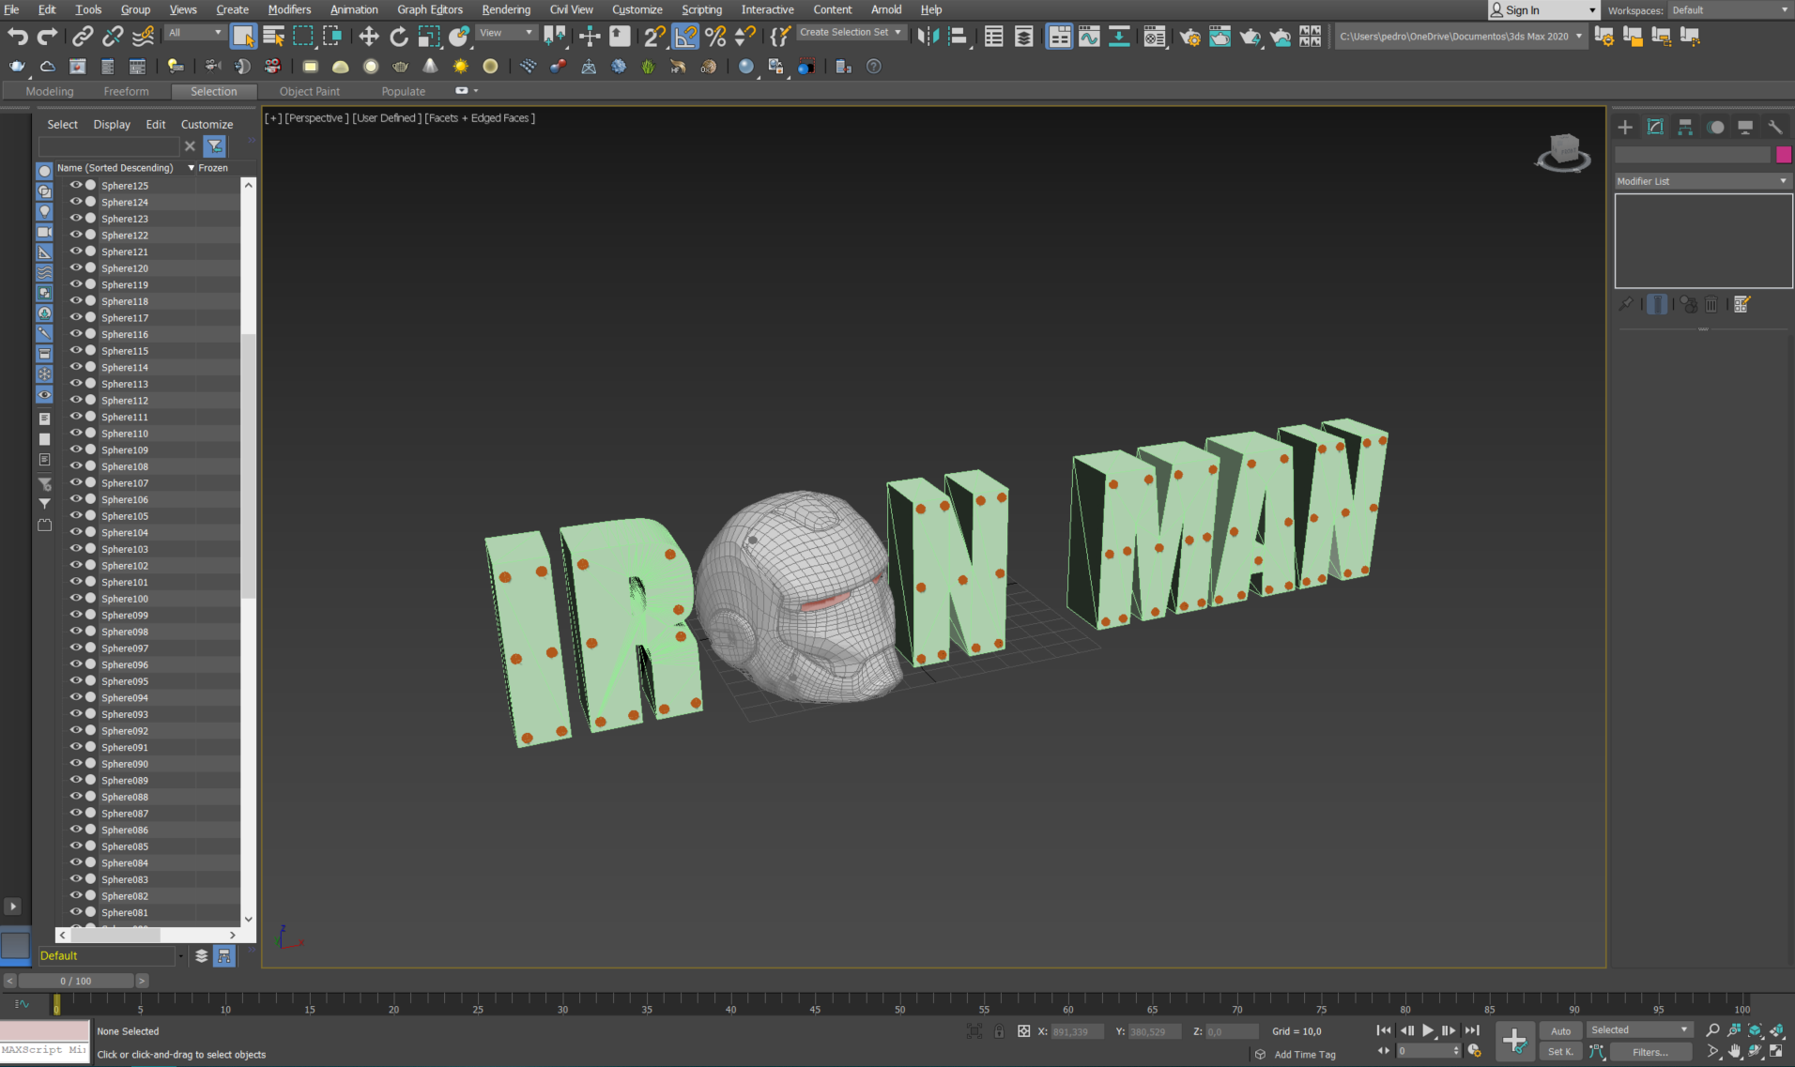Viewport: 1795px width, 1067px height.
Task: Open the Create Selection Set dropdown
Action: click(851, 32)
